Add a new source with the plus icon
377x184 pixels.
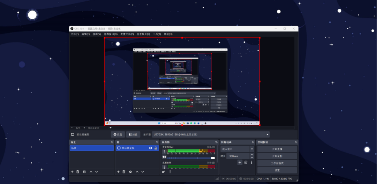118,172
